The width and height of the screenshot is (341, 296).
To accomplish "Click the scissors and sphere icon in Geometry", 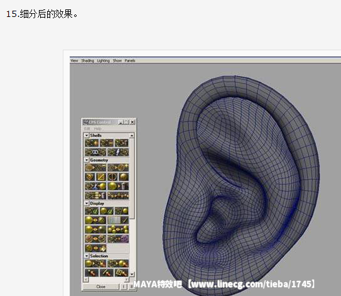I will (x=95, y=186).
